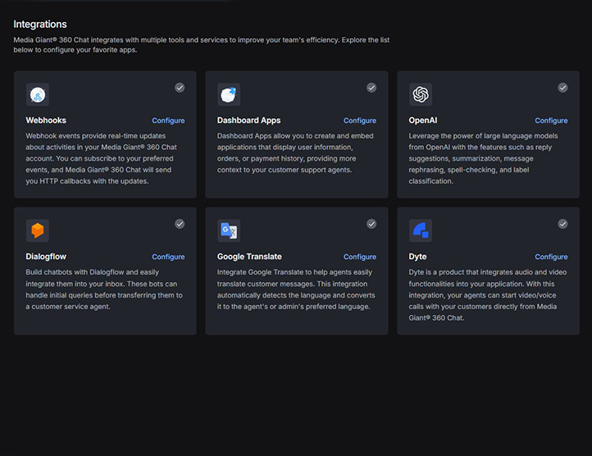Open Configure for Dashboard Apps
Viewport: 592px width, 456px height.
tap(360, 121)
